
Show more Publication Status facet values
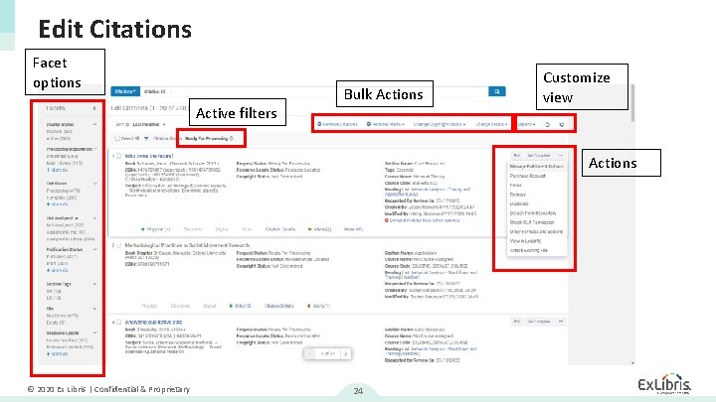pyautogui.click(x=57, y=271)
